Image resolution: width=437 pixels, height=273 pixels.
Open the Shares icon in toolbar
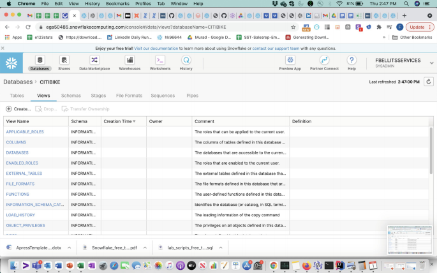click(64, 61)
